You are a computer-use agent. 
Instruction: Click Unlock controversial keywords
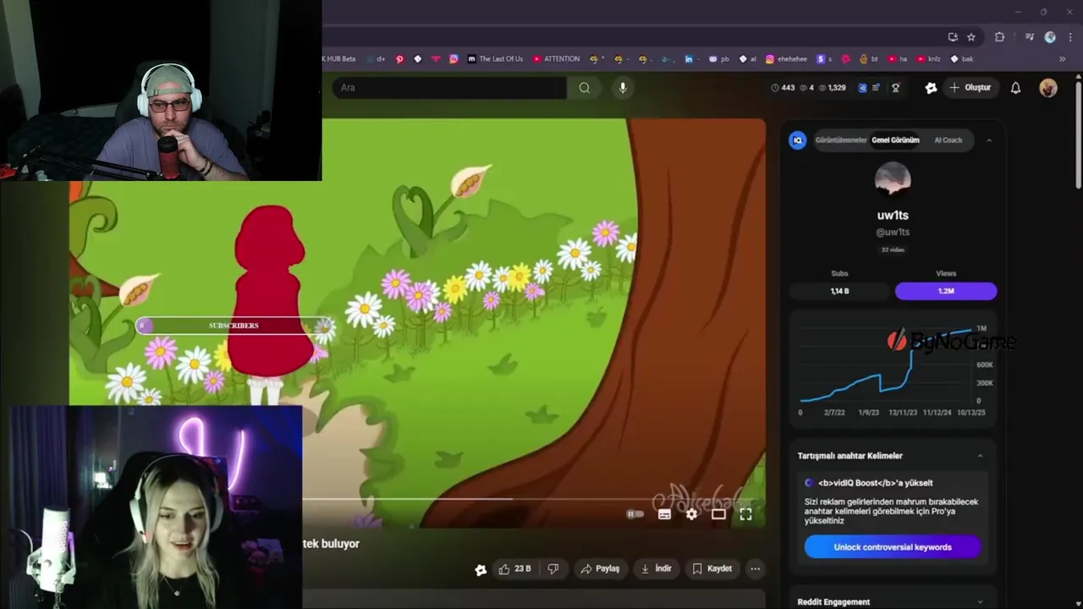point(893,547)
